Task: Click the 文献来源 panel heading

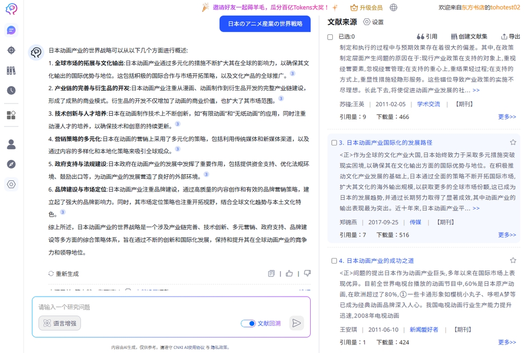Action: click(x=342, y=22)
